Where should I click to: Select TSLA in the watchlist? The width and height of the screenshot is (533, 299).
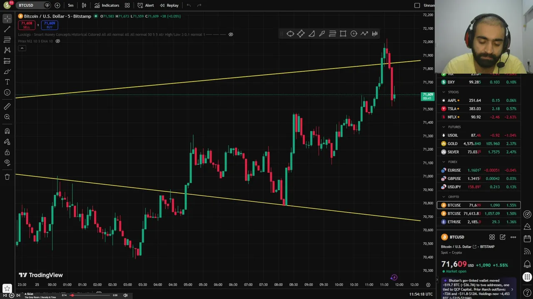pyautogui.click(x=478, y=109)
